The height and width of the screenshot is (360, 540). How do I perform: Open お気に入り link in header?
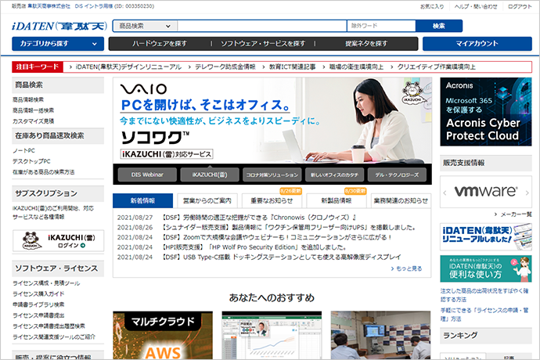tap(432, 6)
